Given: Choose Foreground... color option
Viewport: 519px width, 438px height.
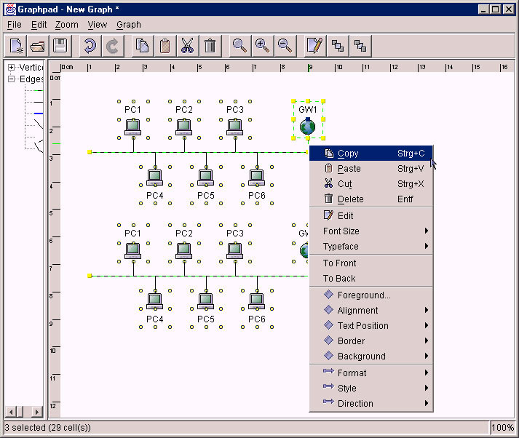Looking at the screenshot, I should coord(363,295).
